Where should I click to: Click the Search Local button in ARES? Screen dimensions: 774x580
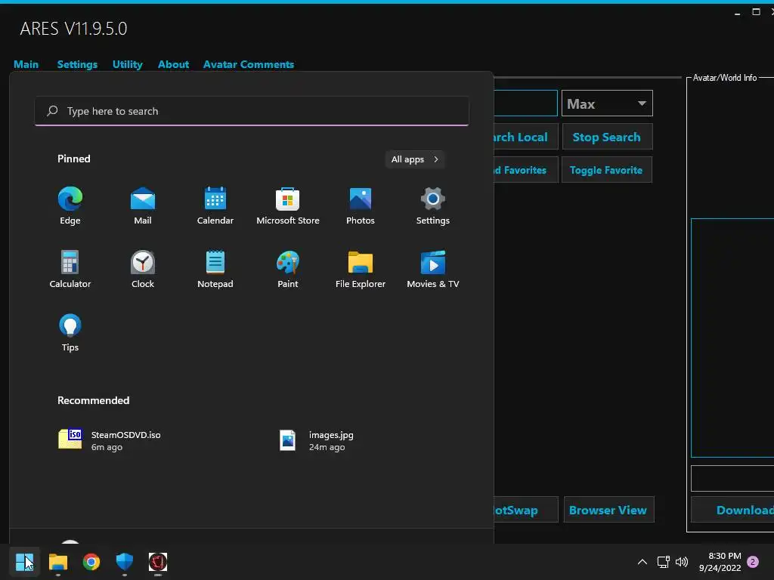tap(526, 137)
